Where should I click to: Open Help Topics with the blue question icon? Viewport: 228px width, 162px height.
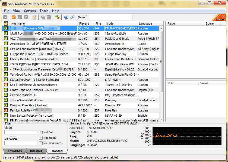click(66, 17)
